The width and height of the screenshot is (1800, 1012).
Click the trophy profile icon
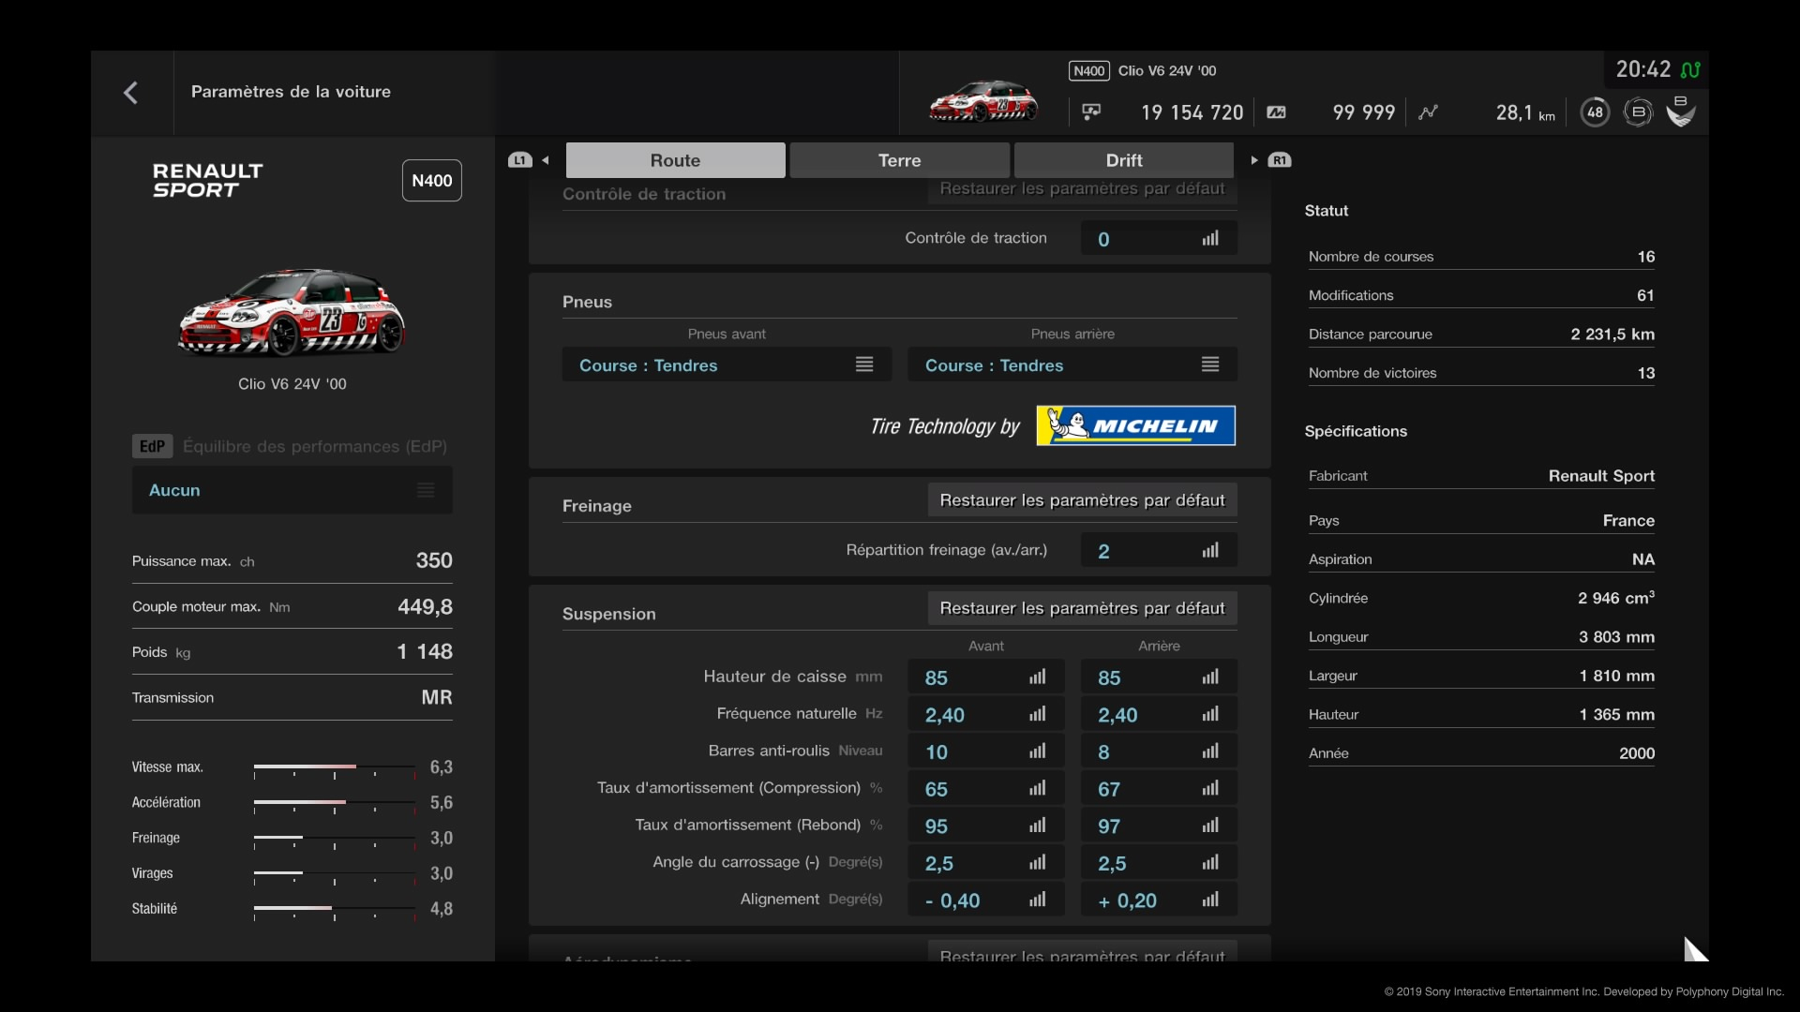pos(1681,111)
